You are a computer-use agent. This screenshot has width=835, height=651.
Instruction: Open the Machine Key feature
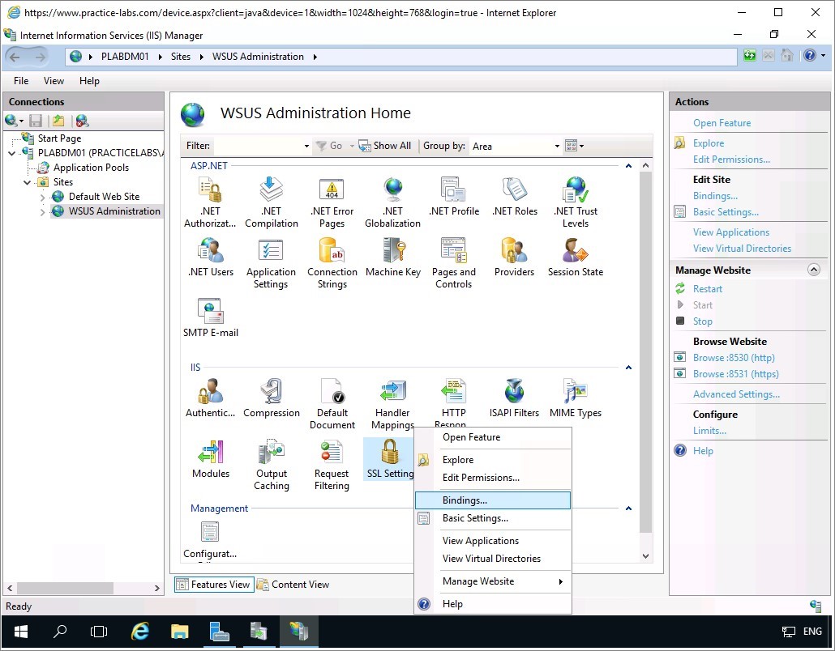(x=393, y=257)
